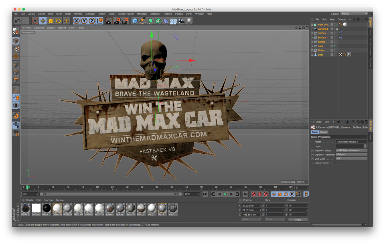Screen dimensions: 385x244
Task: Switch to the Coord. tab
Action: (324, 132)
